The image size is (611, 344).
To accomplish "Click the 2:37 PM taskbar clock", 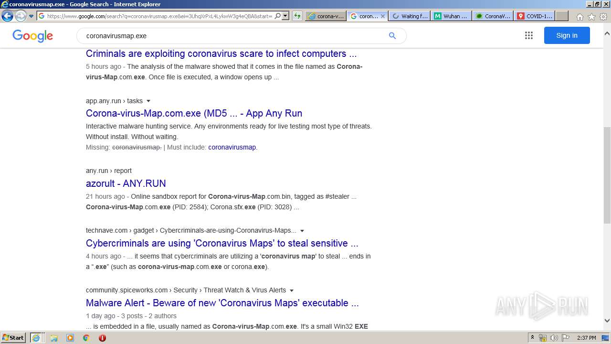I will 586,338.
